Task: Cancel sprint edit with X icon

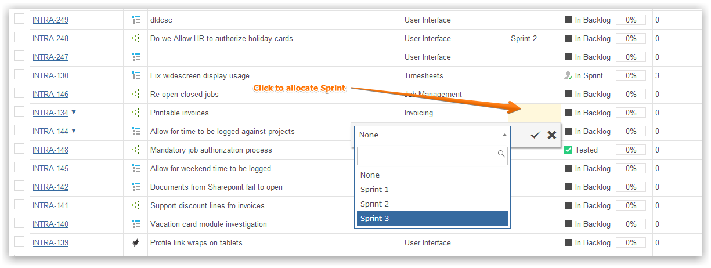Action: click(x=551, y=135)
